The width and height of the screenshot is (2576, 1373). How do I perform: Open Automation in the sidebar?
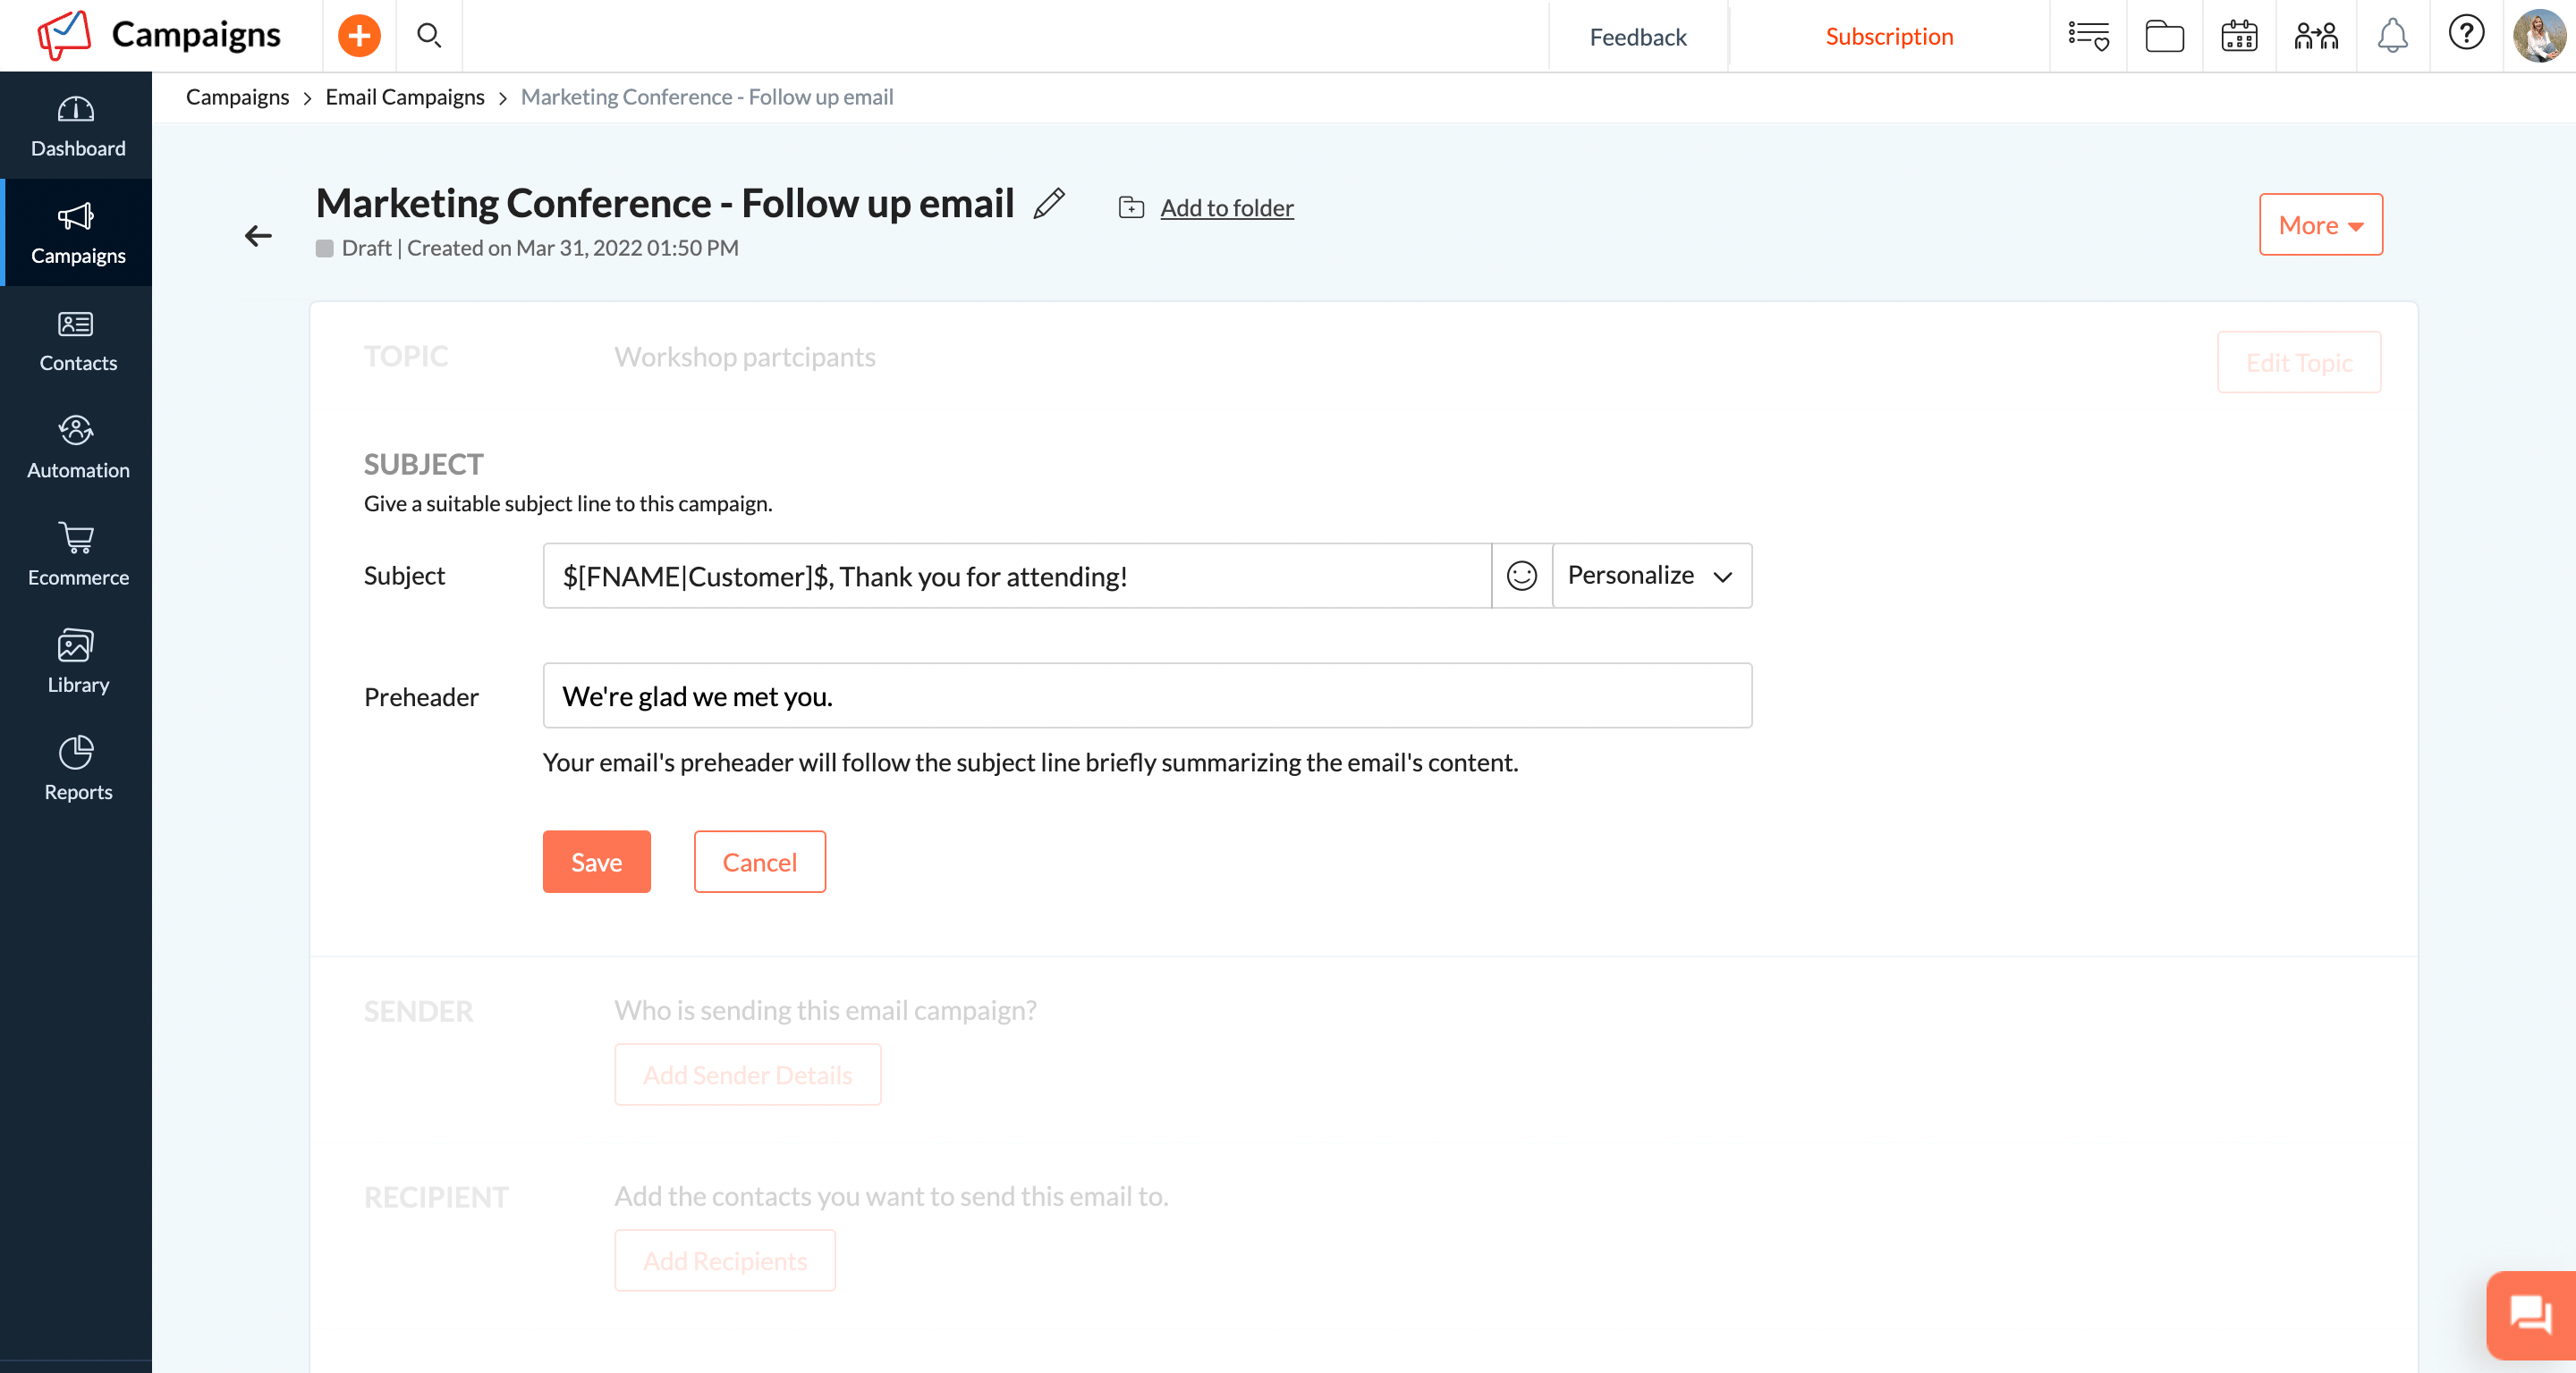click(77, 447)
